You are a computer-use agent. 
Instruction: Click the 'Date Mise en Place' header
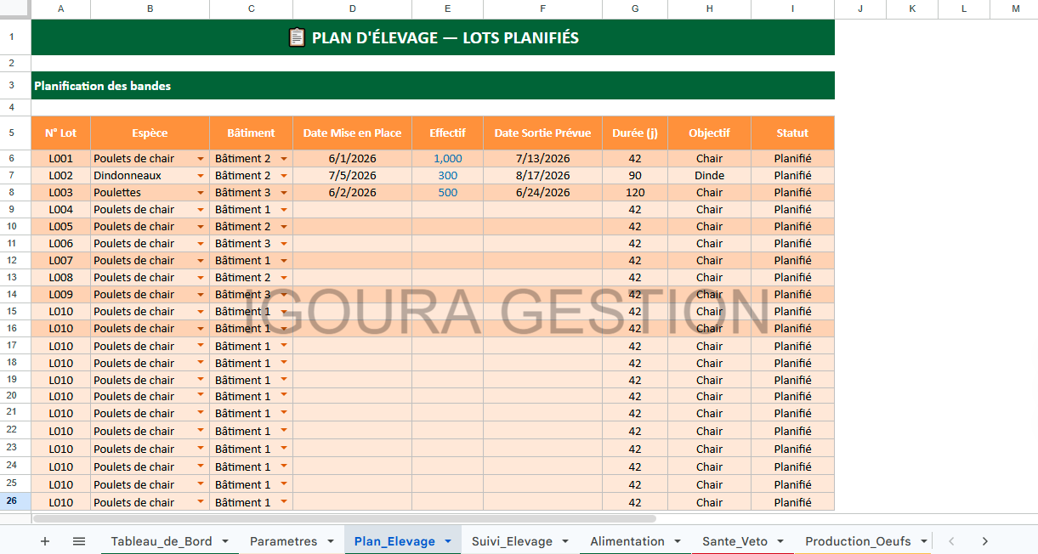353,133
